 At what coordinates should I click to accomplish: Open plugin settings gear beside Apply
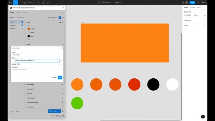[x=63, y=111]
